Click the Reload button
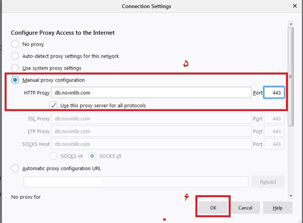This screenshot has width=303, height=223. [268, 182]
